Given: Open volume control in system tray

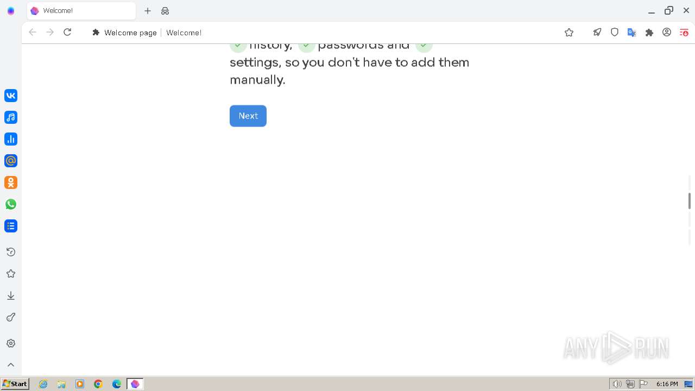Looking at the screenshot, I should (x=617, y=384).
